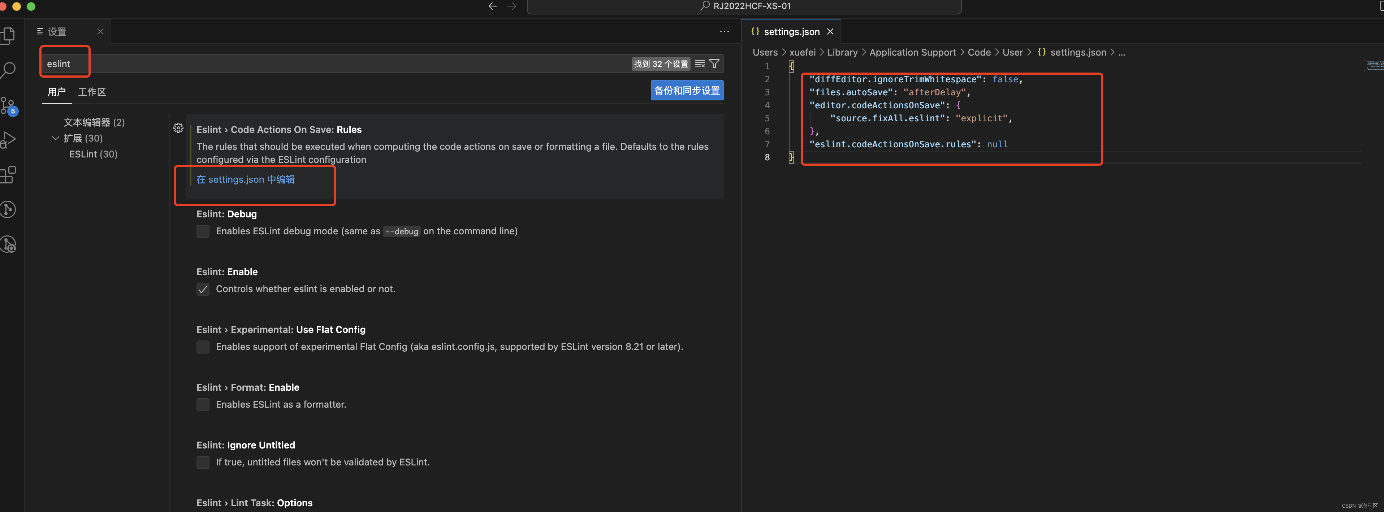Viewport: 1384px width, 512px height.
Task: Click the filter funnel icon in search bar
Action: [714, 64]
